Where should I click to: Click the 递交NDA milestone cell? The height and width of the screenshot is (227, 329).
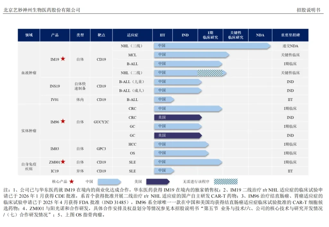click(290, 46)
